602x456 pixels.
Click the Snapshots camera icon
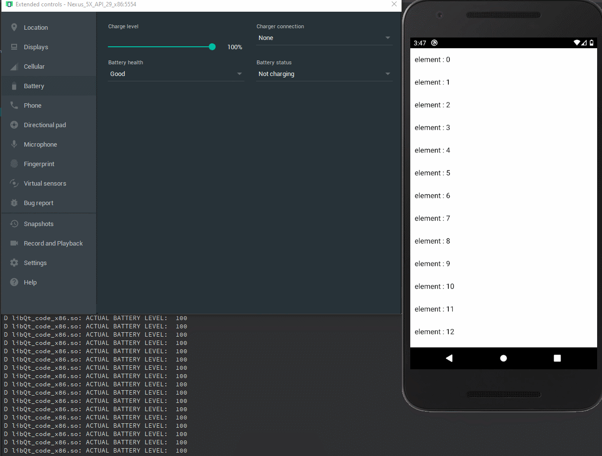tap(15, 224)
